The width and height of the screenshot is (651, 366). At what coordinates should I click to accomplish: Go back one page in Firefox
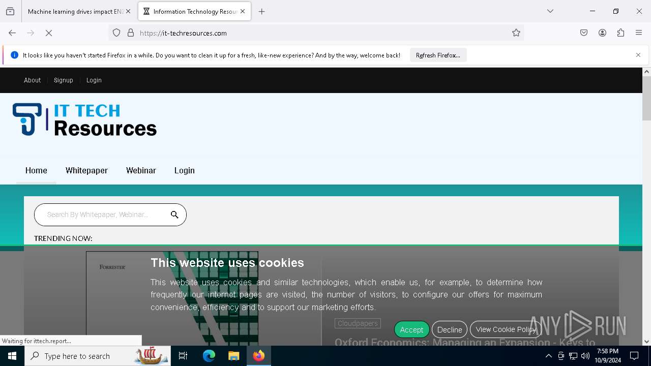tap(12, 33)
